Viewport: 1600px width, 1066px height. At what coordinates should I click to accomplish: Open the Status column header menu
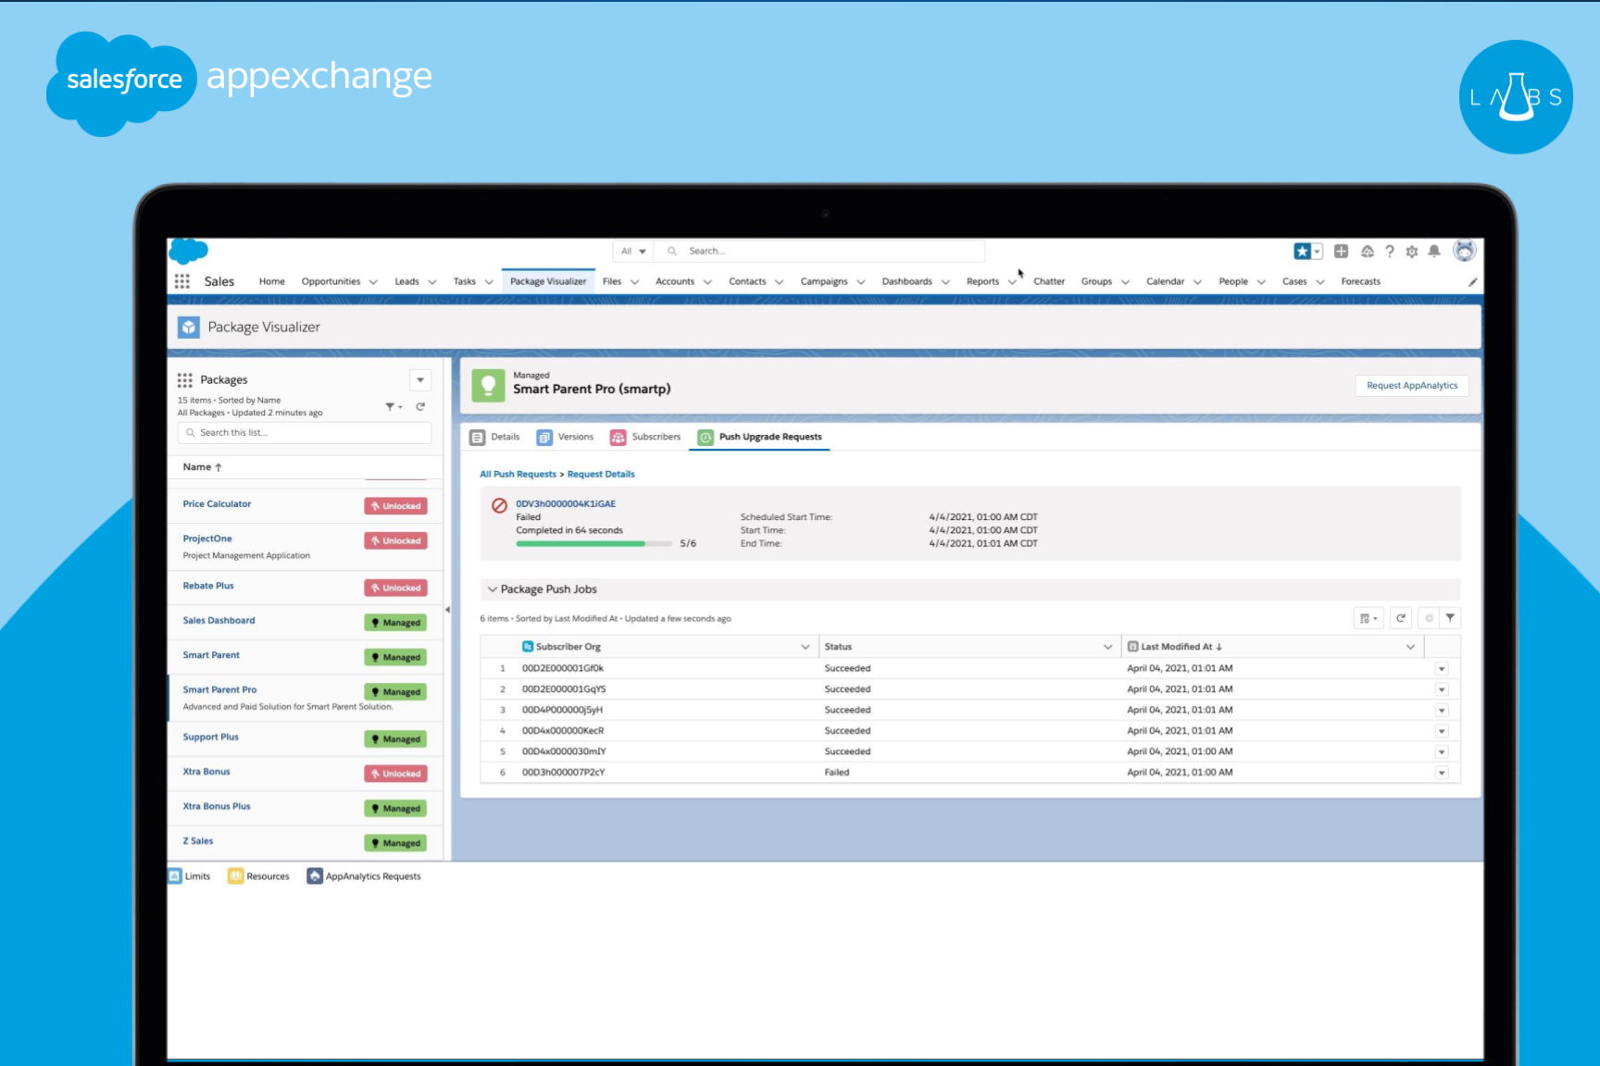pos(1107,647)
